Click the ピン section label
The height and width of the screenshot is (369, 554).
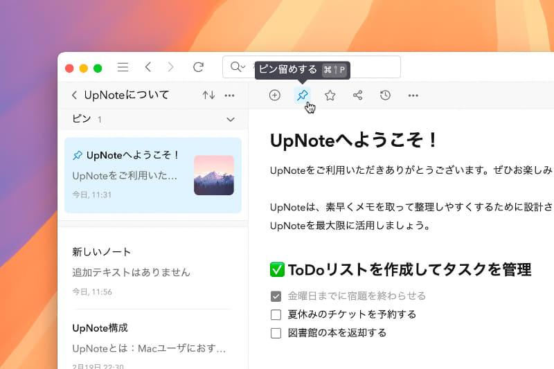(82, 119)
